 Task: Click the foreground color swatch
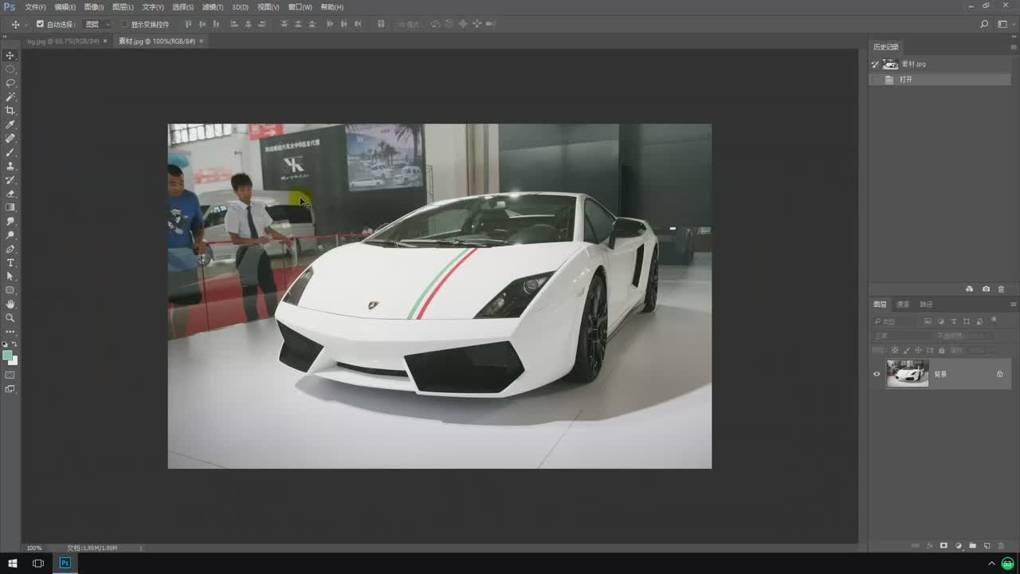[x=7, y=355]
